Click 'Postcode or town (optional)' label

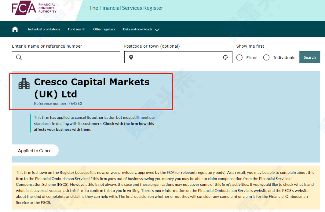click(152, 46)
